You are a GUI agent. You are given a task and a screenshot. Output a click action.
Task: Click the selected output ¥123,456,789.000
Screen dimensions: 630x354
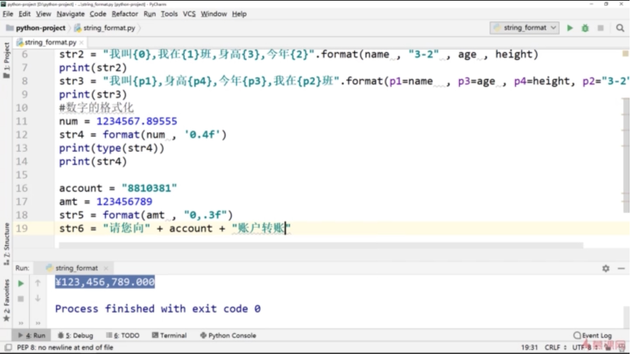[105, 282]
